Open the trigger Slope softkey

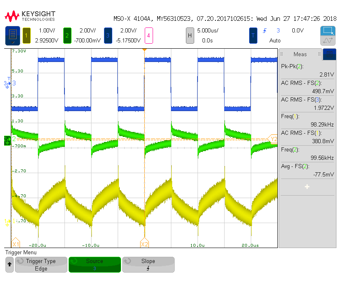[148, 265]
